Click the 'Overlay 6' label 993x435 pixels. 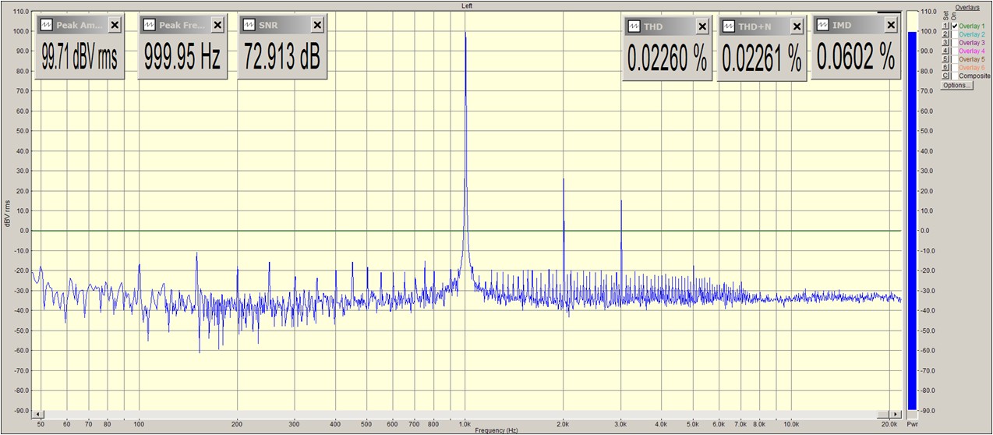(971, 67)
